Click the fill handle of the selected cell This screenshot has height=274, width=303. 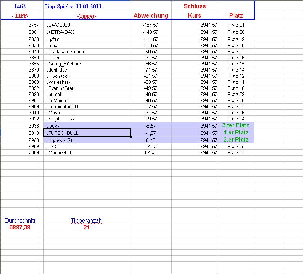(131, 137)
